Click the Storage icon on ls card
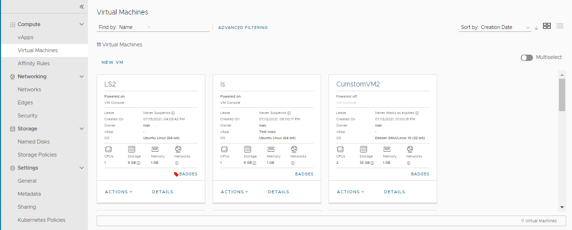Viewport: 572px width, 230px height. tap(247, 149)
